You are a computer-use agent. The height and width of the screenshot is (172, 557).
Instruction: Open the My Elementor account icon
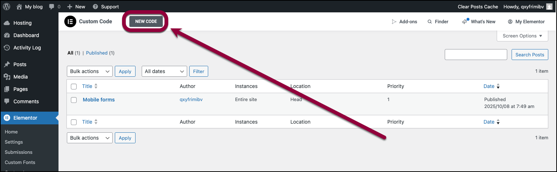coord(510,22)
